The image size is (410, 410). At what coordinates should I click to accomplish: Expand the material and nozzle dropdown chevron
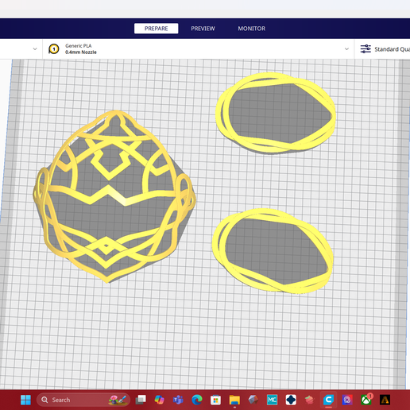tap(346, 49)
